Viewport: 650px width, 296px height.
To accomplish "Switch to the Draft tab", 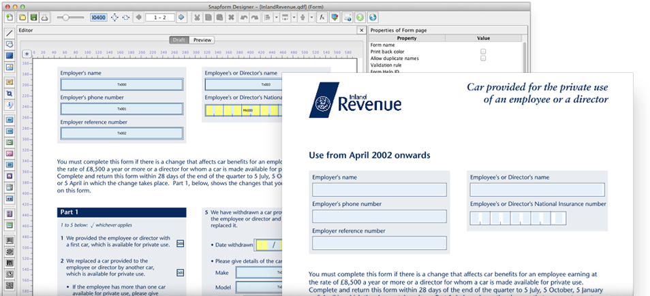I will tap(179, 40).
